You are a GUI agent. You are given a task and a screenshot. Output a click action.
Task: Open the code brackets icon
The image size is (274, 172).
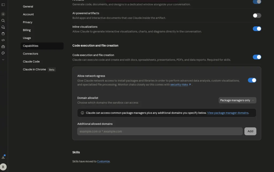3,40
